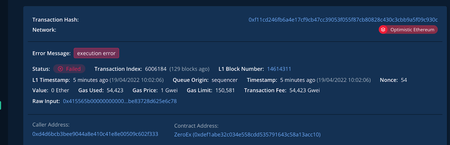450x145 pixels.
Task: Click the green indicator on left edge
Action: (1, 105)
